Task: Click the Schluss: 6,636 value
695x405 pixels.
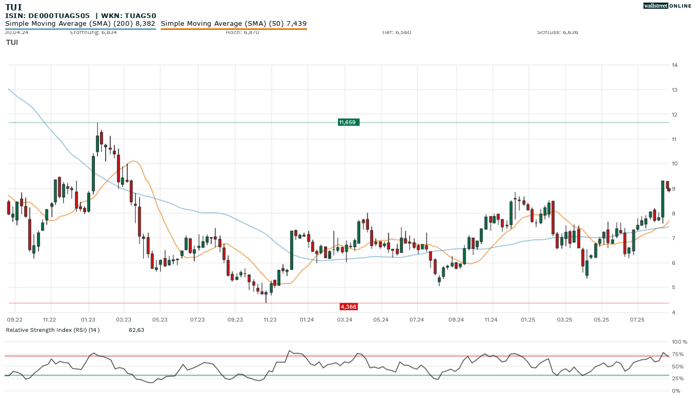Action: [557, 32]
